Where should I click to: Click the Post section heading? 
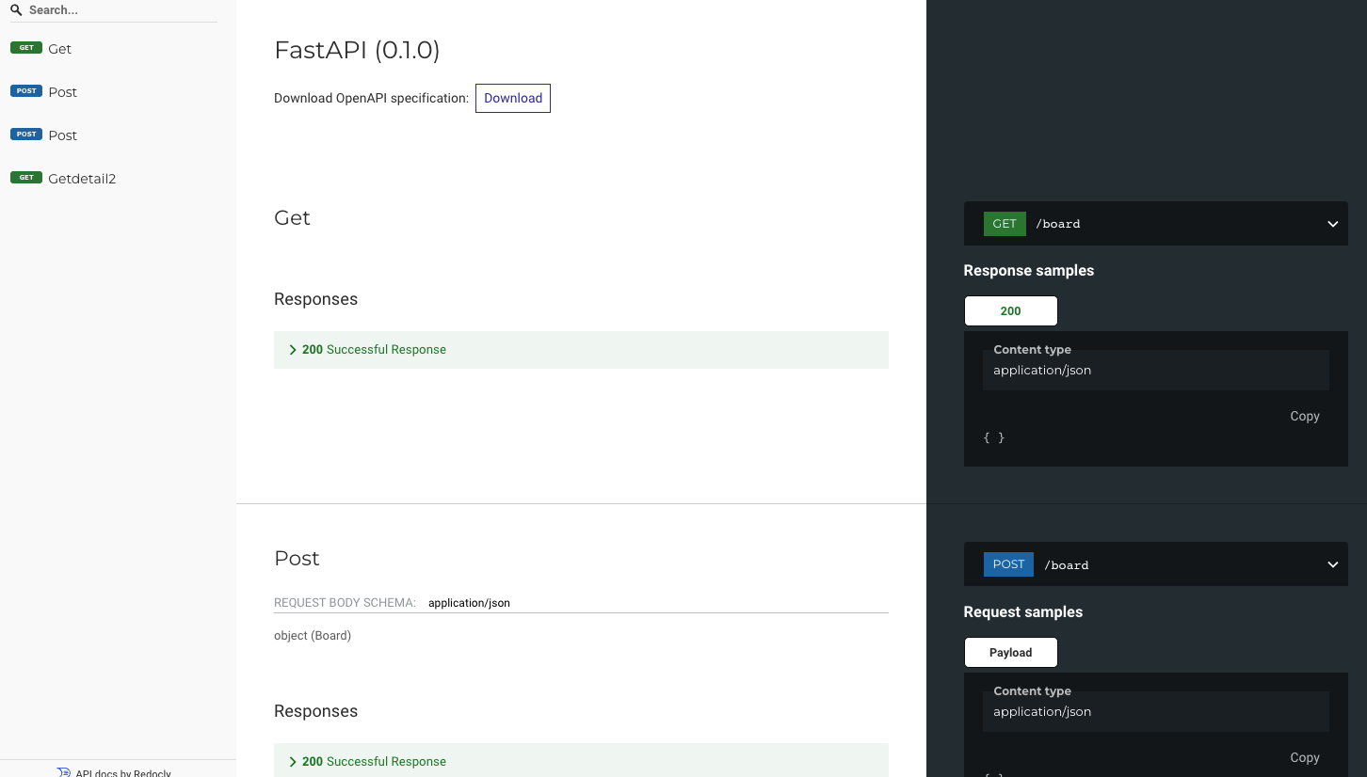tap(297, 559)
